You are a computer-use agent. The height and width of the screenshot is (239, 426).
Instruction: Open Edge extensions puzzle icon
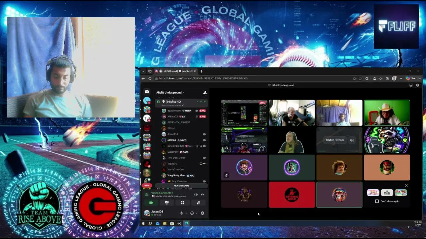367,78
